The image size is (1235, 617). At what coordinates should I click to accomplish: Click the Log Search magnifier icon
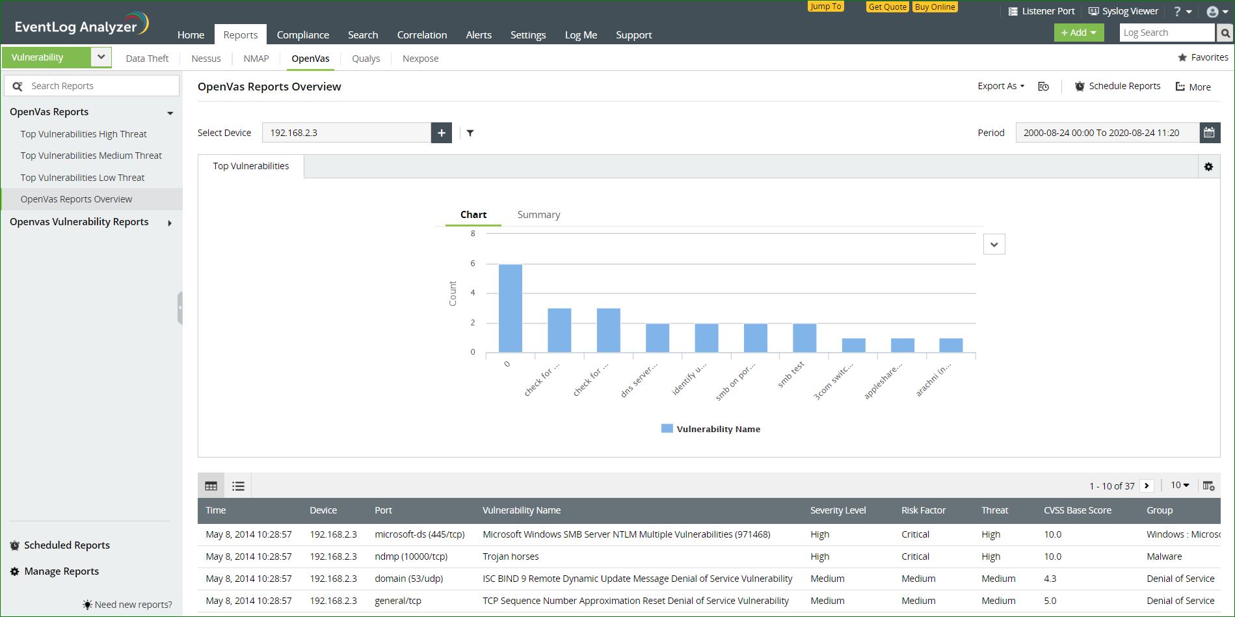tap(1225, 33)
